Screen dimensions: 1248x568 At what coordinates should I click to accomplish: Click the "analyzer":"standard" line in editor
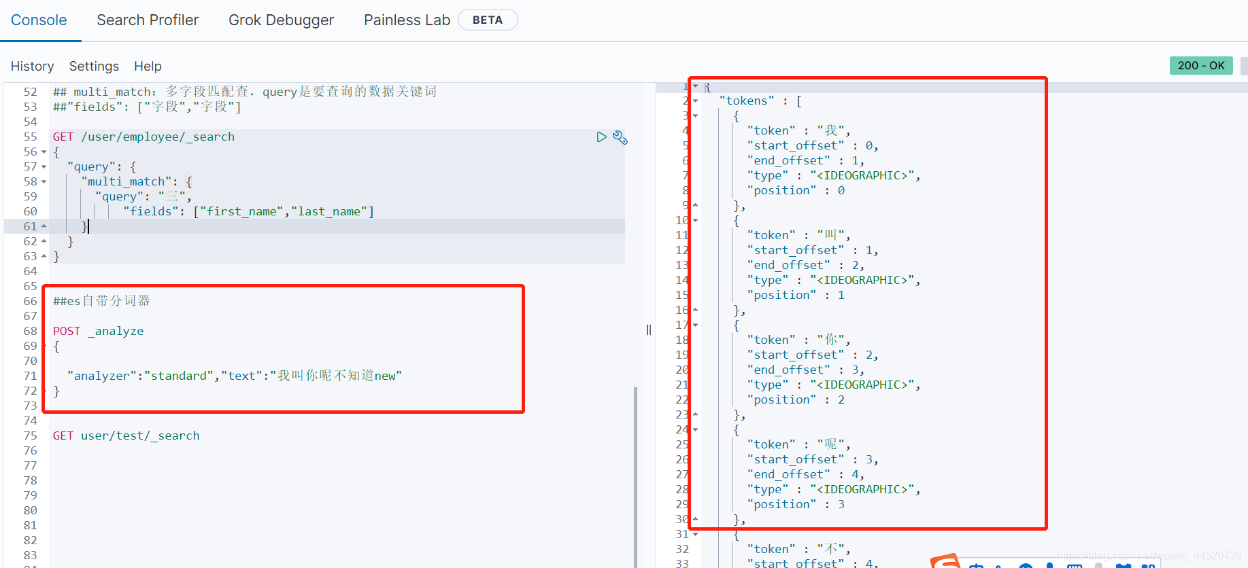coord(235,376)
